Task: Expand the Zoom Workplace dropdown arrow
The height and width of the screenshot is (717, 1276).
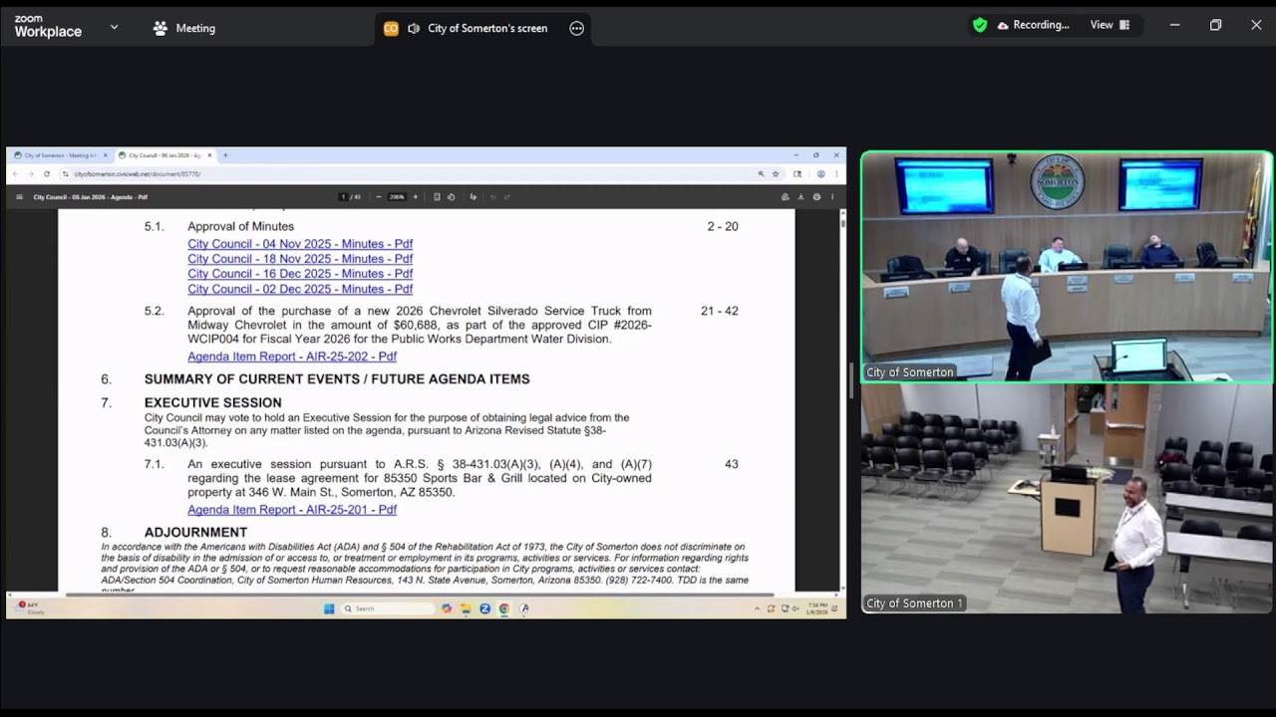Action: pos(114,28)
